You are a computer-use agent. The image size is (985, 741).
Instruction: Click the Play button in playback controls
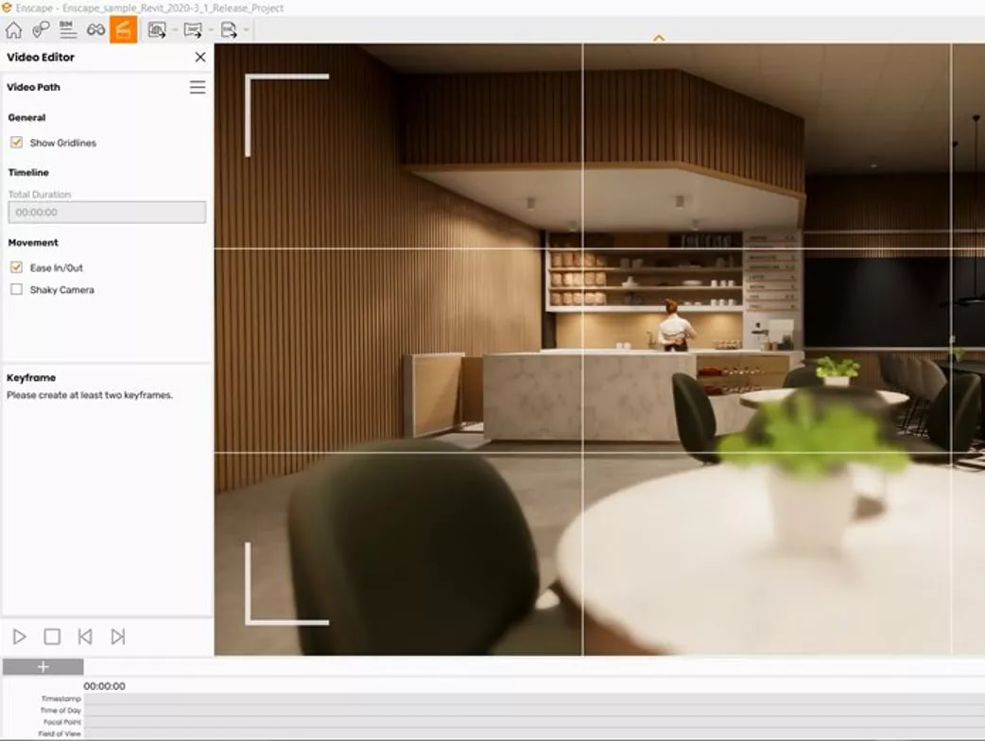tap(20, 637)
